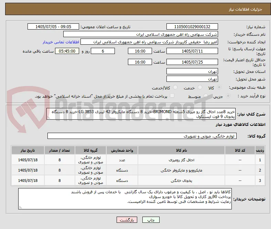Click the واحد شمارش column header
This screenshot has height=229, width=271.
122,150
